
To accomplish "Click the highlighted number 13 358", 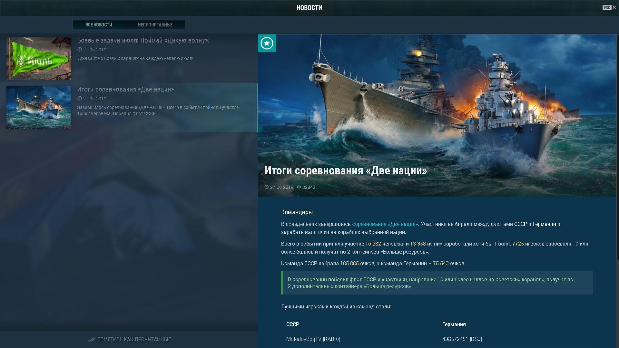I will click(418, 244).
